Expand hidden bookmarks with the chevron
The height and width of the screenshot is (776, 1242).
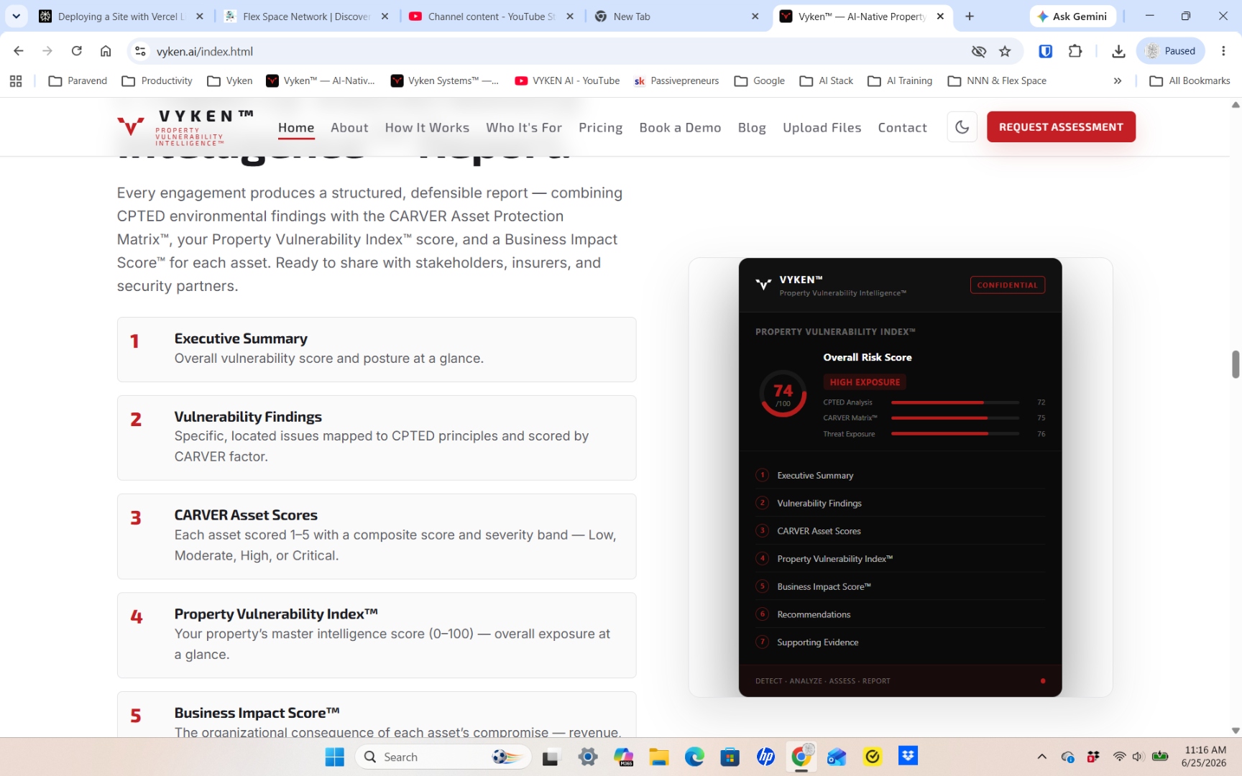point(1118,81)
